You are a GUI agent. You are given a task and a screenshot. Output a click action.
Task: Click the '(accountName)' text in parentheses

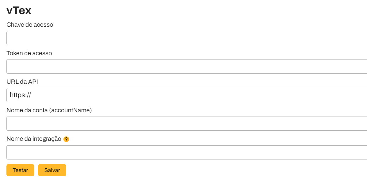tap(71, 110)
